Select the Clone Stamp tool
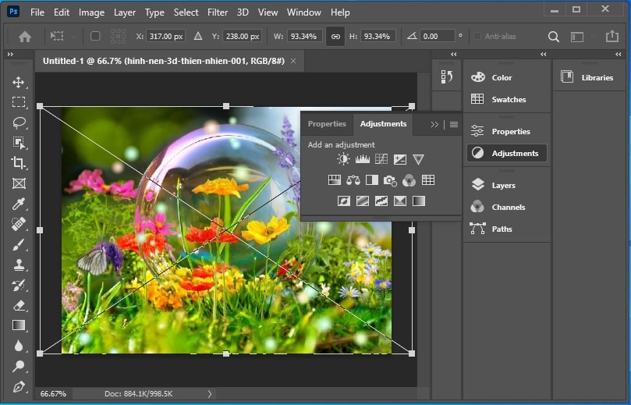631x405 pixels. click(19, 265)
